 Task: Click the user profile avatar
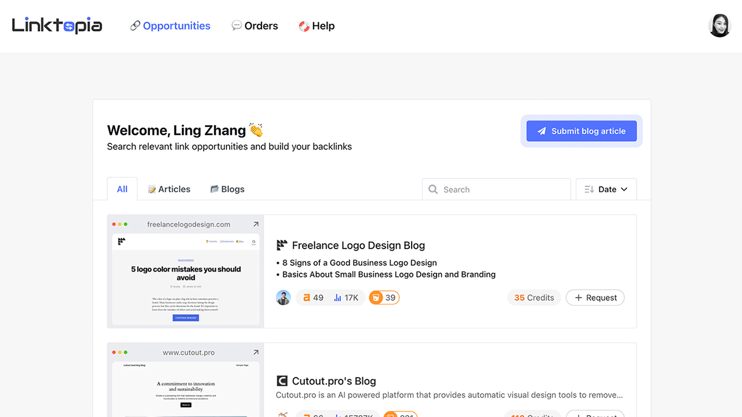point(719,25)
